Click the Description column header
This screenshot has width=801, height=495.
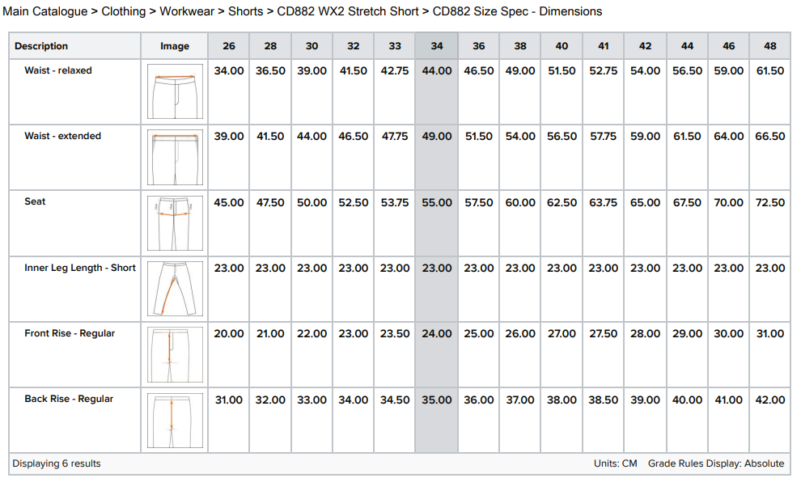[x=41, y=46]
